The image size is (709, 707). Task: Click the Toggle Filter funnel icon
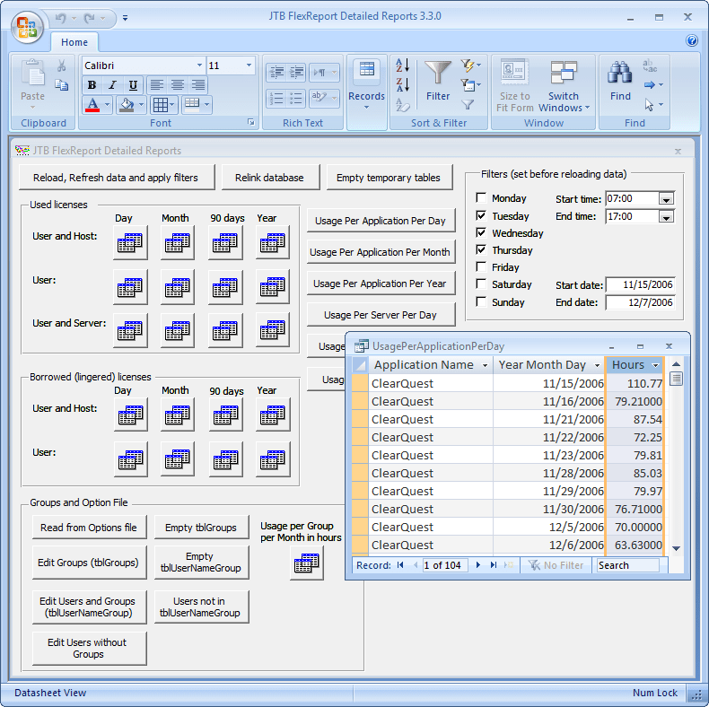(x=468, y=104)
